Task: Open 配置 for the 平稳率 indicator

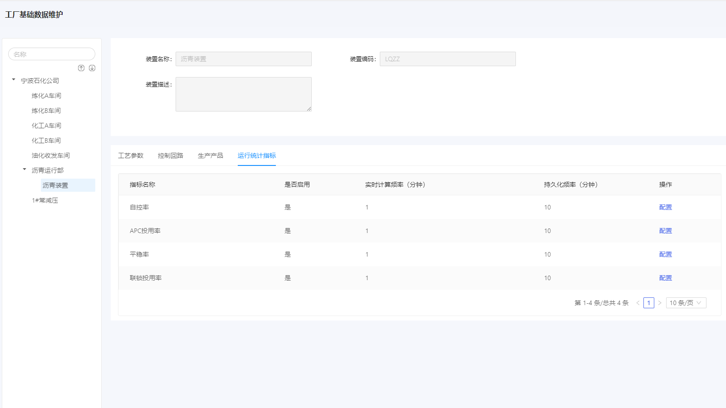Action: click(x=665, y=254)
